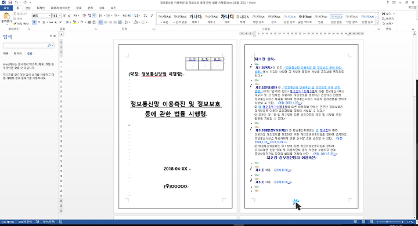Click the zoom slider handle

[387, 222]
